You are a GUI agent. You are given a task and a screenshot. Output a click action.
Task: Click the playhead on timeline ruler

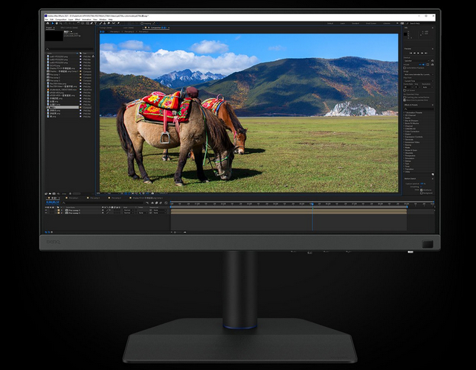click(x=312, y=203)
